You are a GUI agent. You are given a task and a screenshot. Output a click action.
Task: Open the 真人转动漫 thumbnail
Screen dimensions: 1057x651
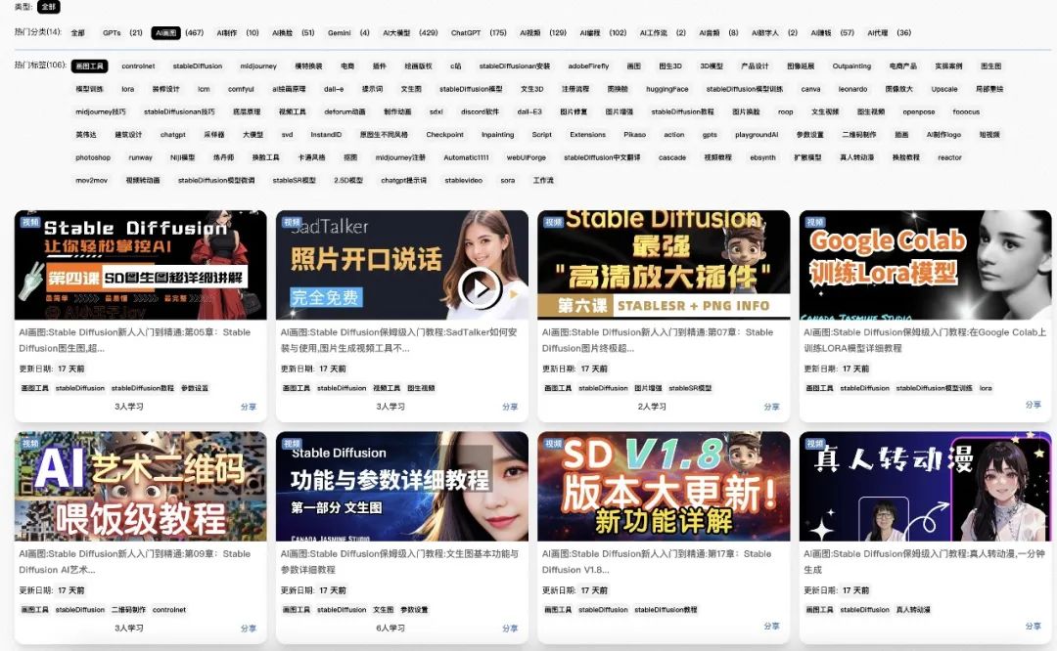coord(925,486)
